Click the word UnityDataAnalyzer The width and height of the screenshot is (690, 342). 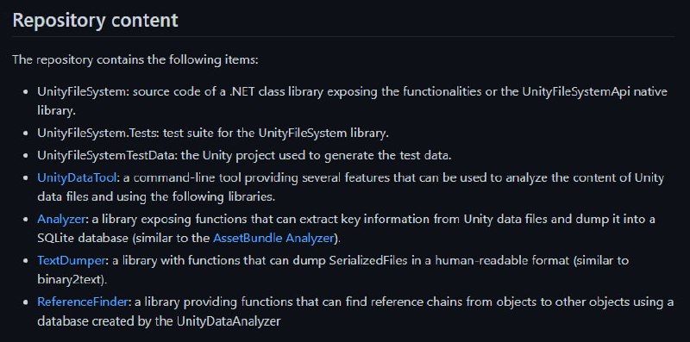point(229,321)
